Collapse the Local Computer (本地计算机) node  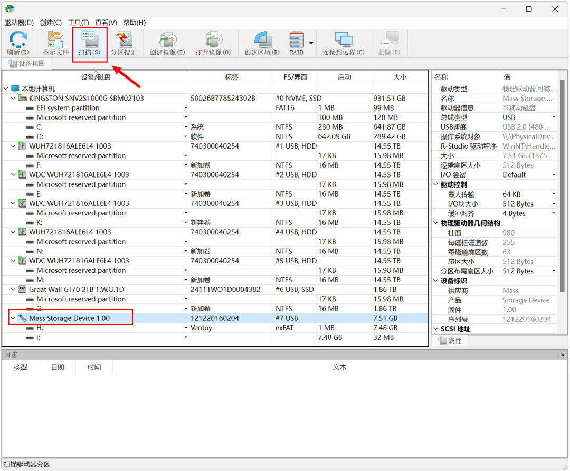[x=6, y=89]
